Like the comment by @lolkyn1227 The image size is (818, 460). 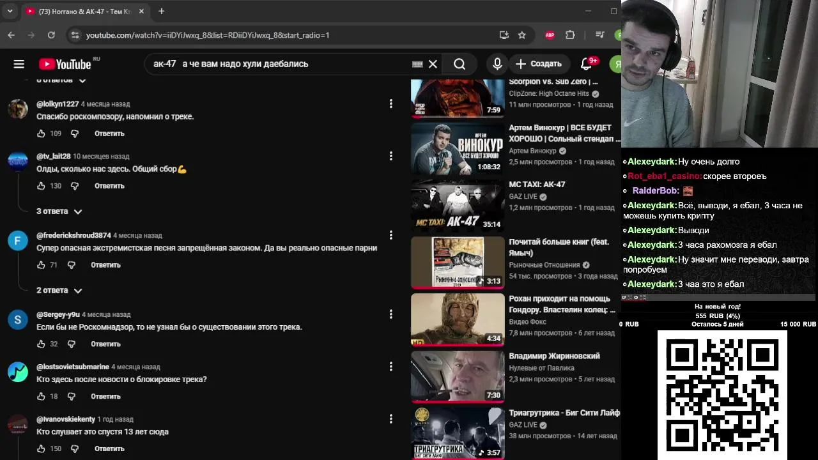pos(41,134)
